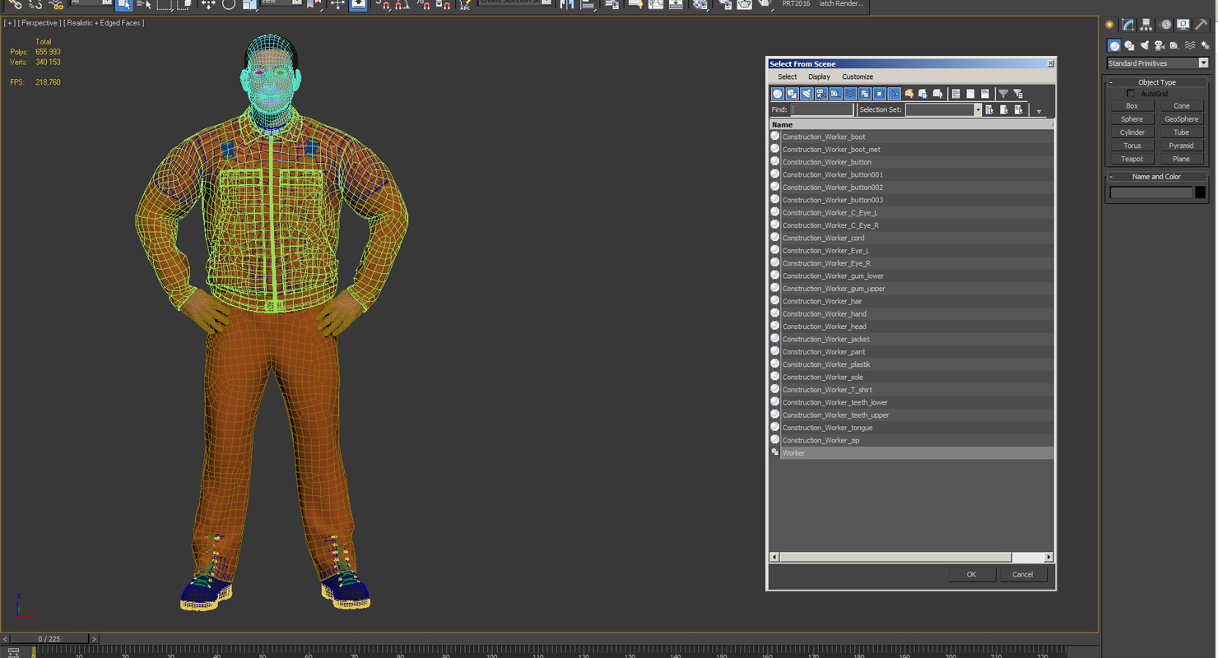Image resolution: width=1218 pixels, height=658 pixels.
Task: Toggle the Display Shapes filter in dialog
Action: [792, 94]
